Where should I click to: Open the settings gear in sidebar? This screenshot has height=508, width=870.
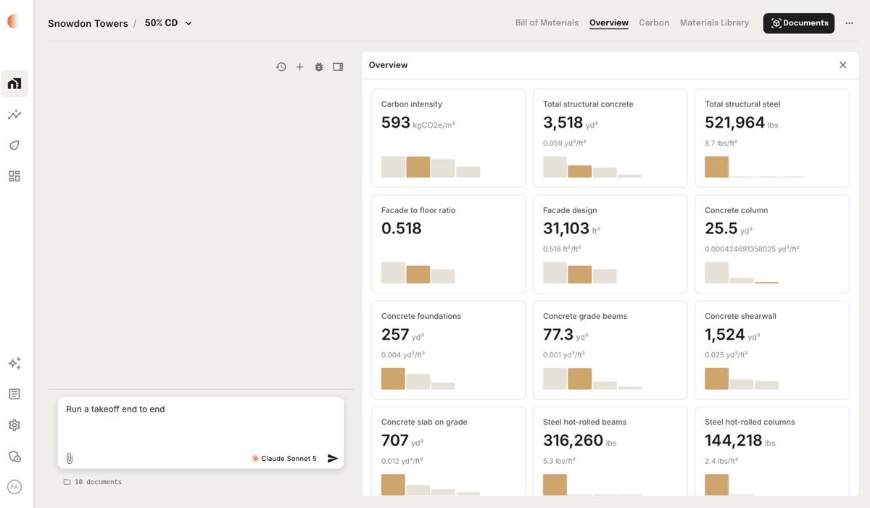[14, 425]
